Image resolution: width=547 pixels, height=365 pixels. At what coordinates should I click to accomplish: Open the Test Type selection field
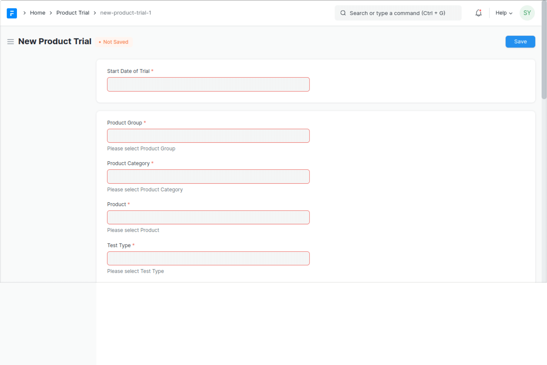pos(208,258)
